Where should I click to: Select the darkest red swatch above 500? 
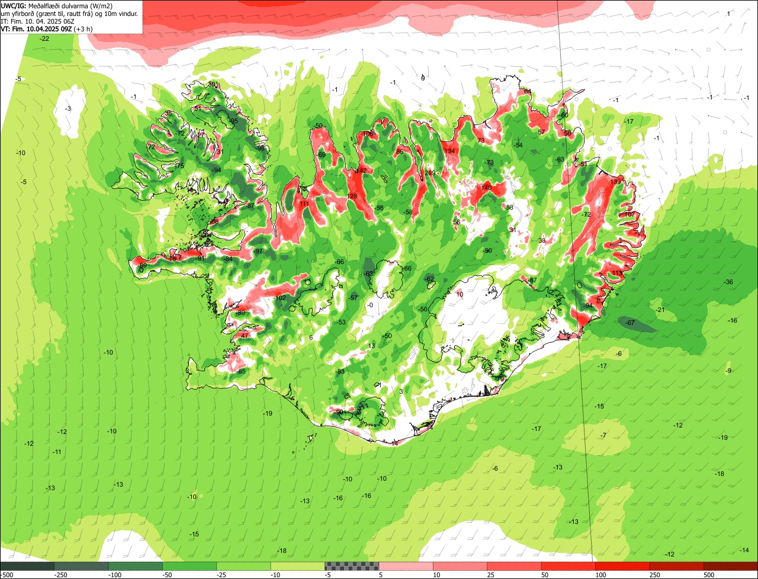(x=731, y=567)
